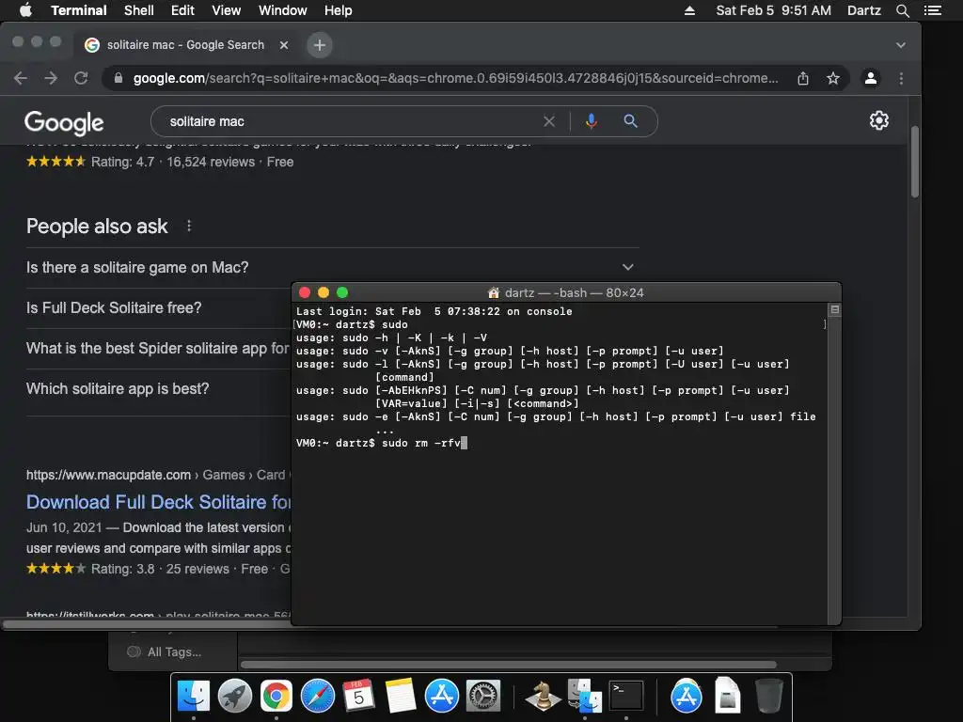The height and width of the screenshot is (722, 963).
Task: Click the date and time in menu bar
Action: [x=773, y=10]
